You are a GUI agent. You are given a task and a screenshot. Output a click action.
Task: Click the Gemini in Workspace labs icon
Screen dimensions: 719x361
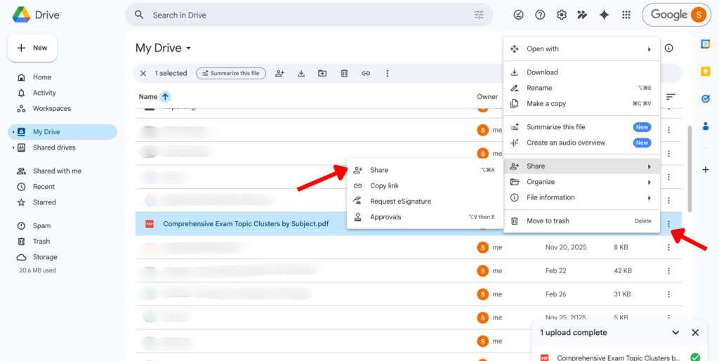coord(582,15)
